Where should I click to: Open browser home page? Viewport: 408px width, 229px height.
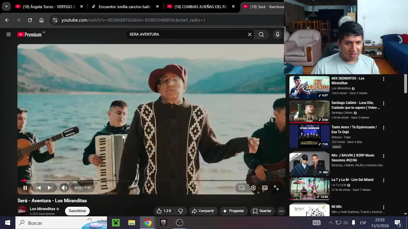(x=41, y=20)
